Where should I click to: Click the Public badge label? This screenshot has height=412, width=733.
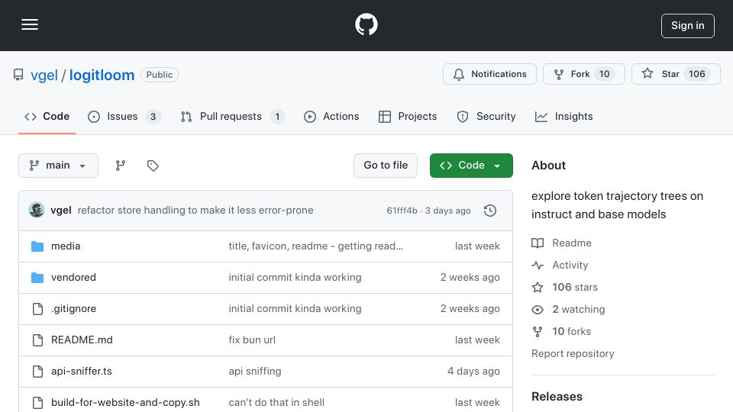coord(160,75)
